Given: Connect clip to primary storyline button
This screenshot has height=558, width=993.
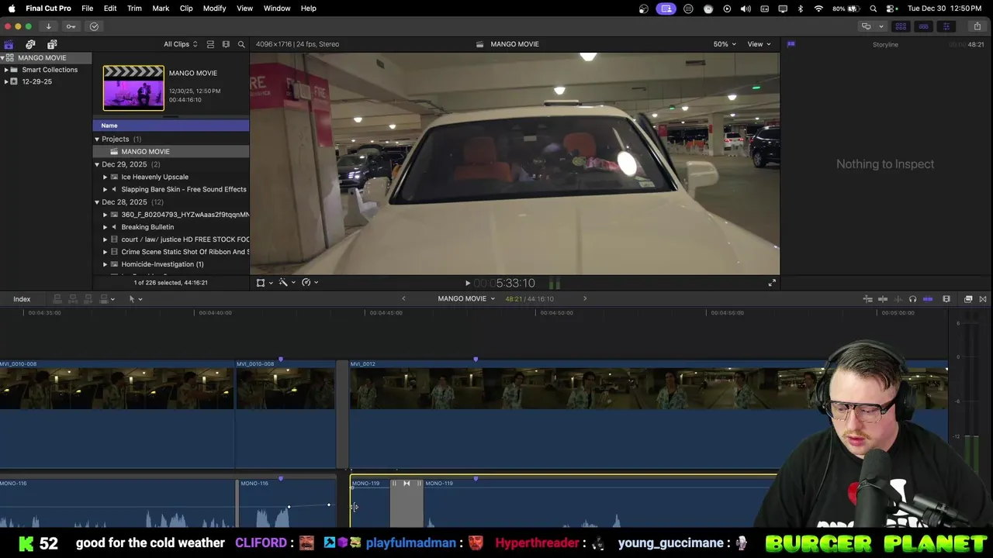Looking at the screenshot, I should (x=57, y=299).
